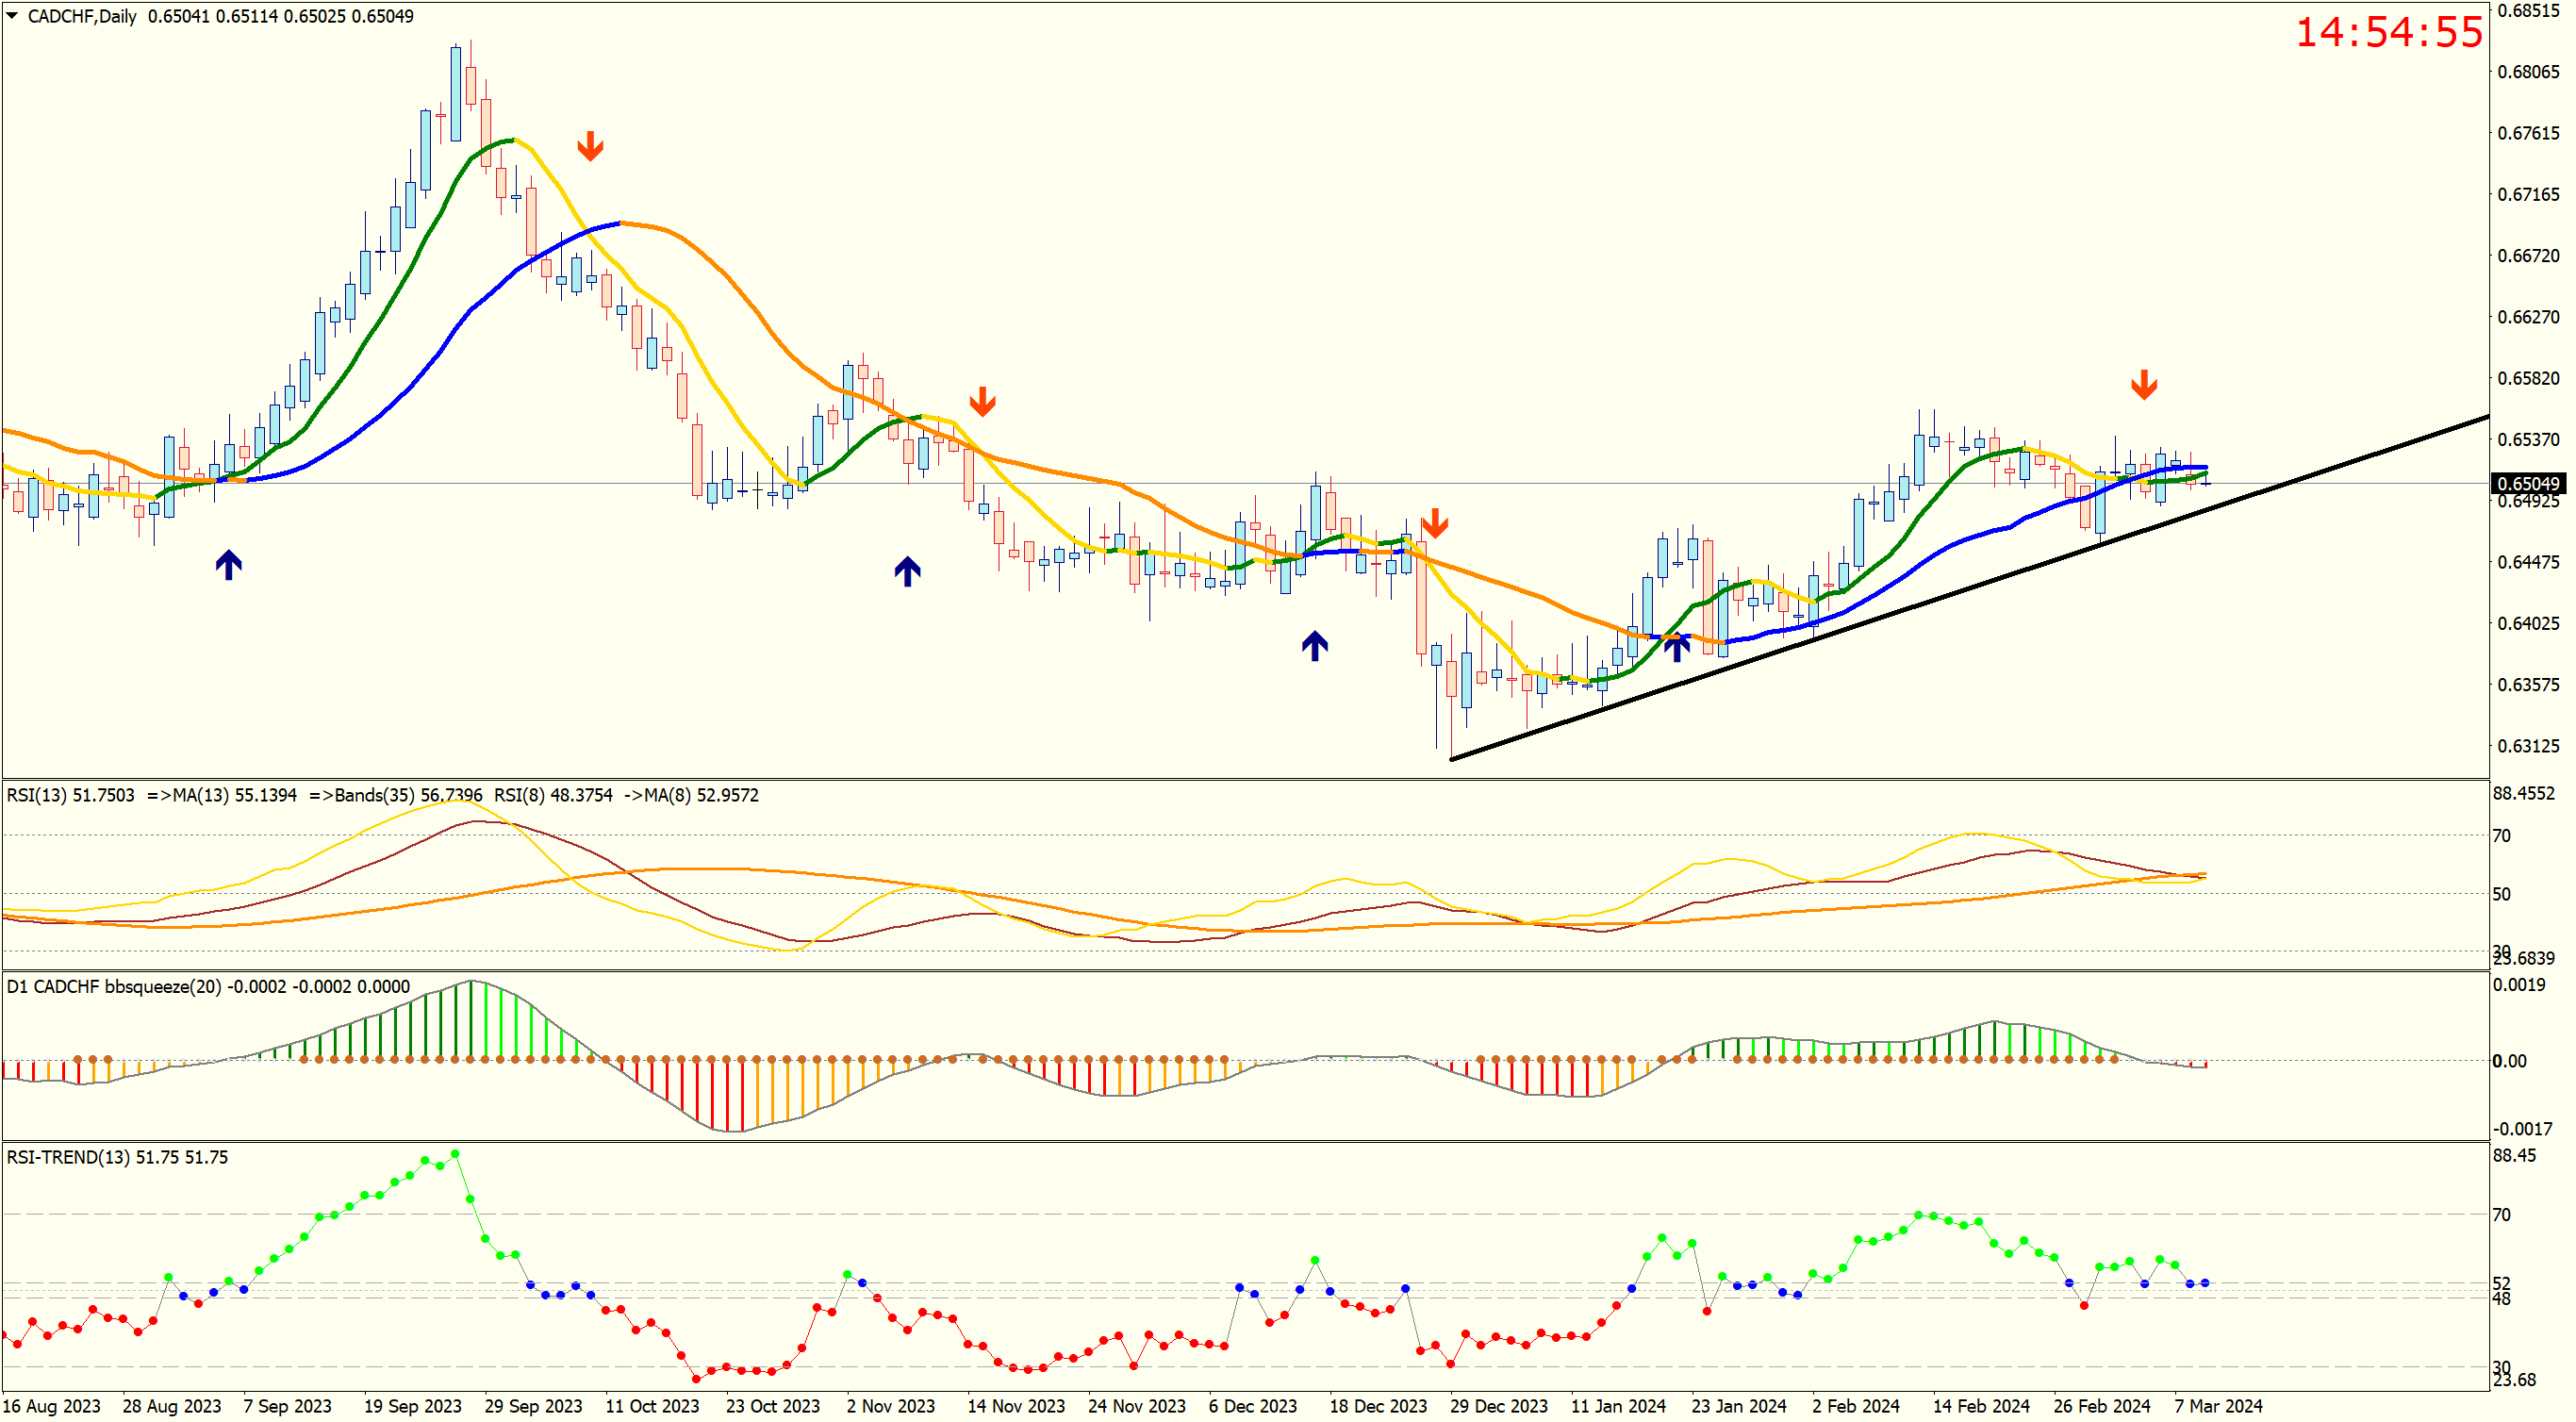This screenshot has width=2576, height=1422.
Task: Click blue up arrow near early November 2023
Action: point(907,571)
